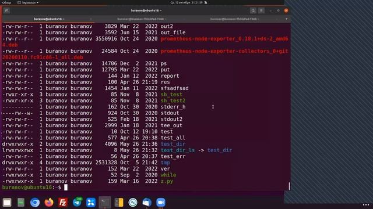Open the terminal search tool
The height and width of the screenshot is (209, 373).
tap(253, 10)
